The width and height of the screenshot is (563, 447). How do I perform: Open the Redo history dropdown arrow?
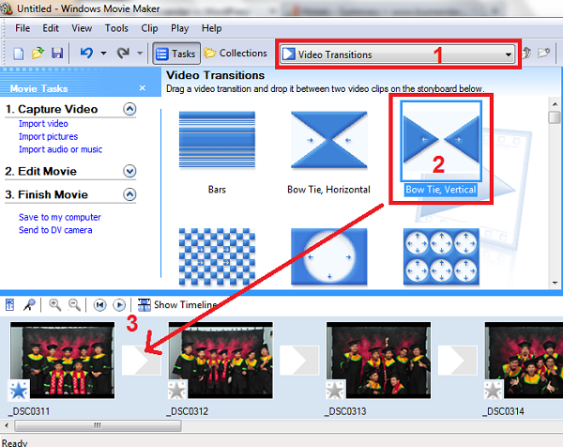point(140,54)
